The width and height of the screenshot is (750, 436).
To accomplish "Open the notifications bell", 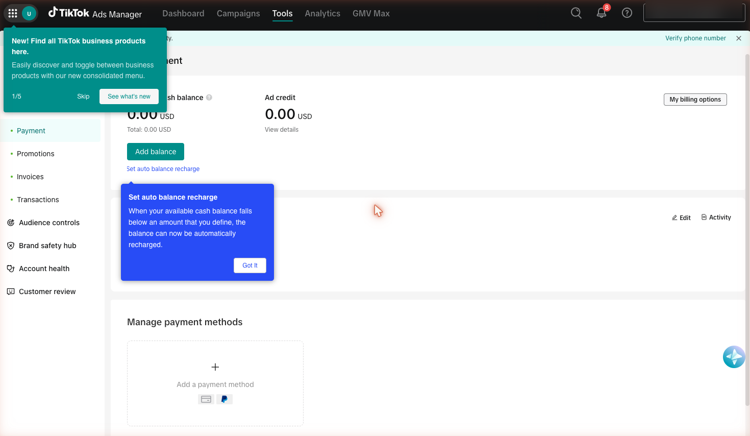I will click(602, 13).
